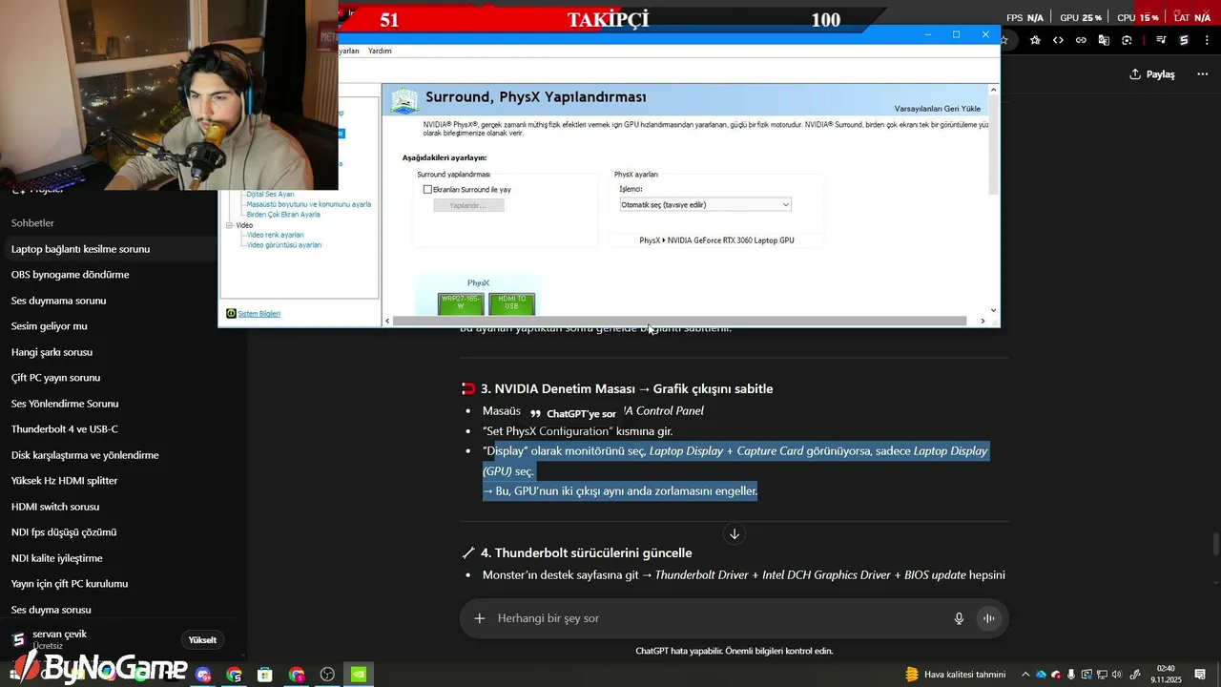The height and width of the screenshot is (687, 1221).
Task: Open the Google Translate extension icon
Action: (x=1104, y=40)
